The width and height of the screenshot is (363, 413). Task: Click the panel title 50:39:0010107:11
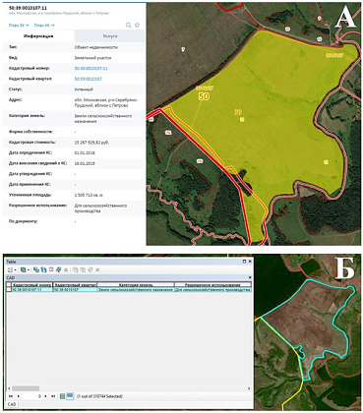click(x=28, y=8)
